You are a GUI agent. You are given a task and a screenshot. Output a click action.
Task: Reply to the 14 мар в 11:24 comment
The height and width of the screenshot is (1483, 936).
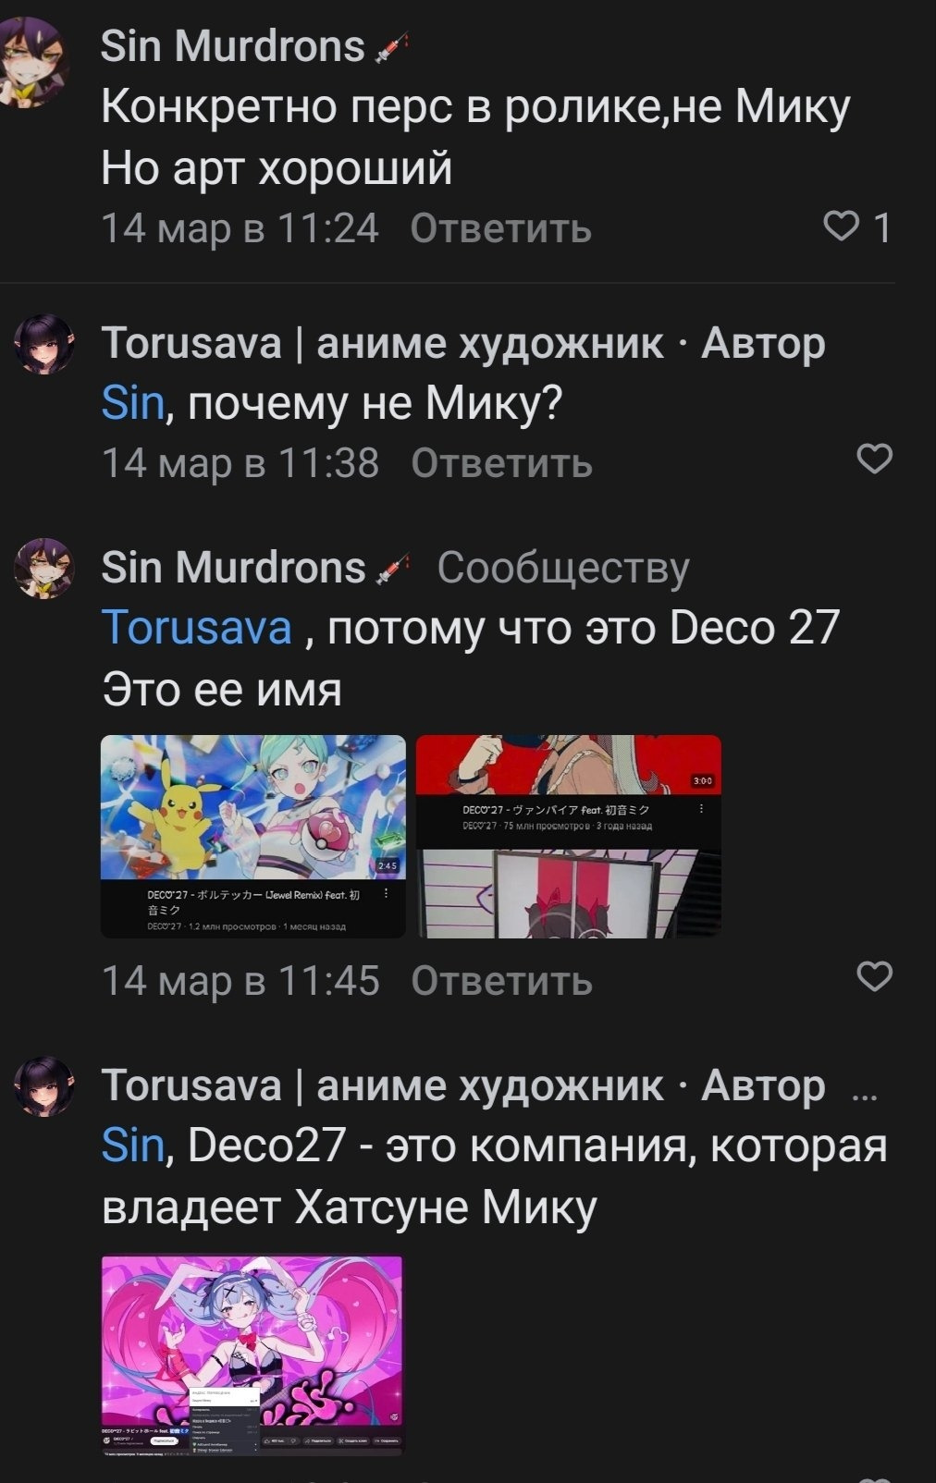(x=500, y=227)
